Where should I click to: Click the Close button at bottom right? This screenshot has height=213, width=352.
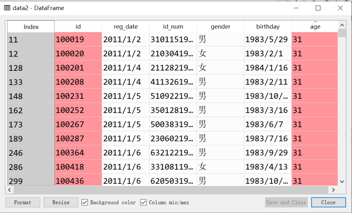(x=329, y=202)
